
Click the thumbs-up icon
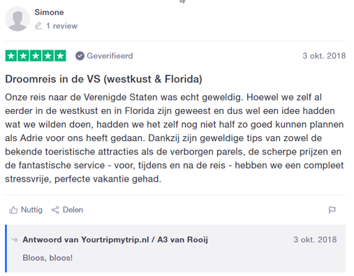click(13, 210)
